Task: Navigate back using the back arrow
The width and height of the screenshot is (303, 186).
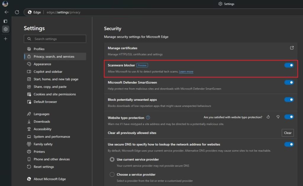Action: pos(7,12)
